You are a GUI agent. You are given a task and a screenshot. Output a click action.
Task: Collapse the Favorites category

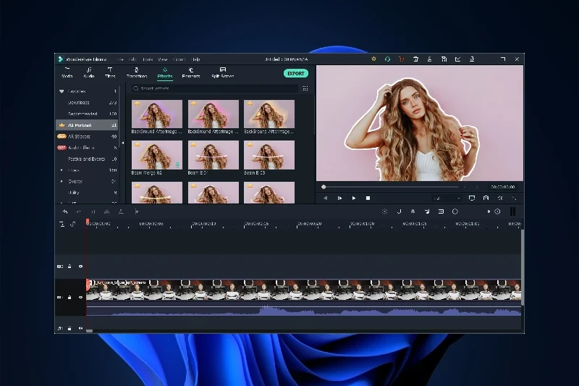pos(62,91)
